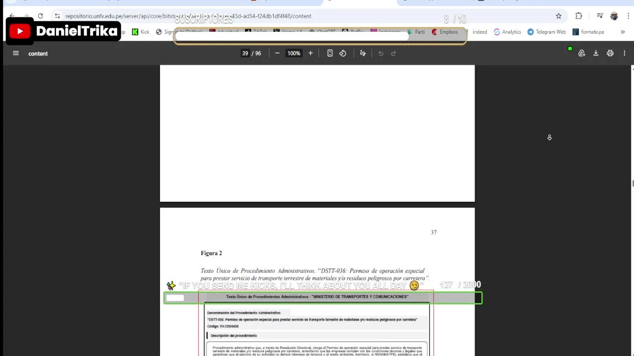634x356 pixels.
Task: Click the fit to page icon
Action: coord(330,53)
